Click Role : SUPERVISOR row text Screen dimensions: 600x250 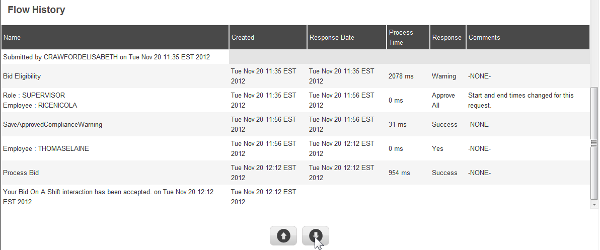click(x=34, y=96)
